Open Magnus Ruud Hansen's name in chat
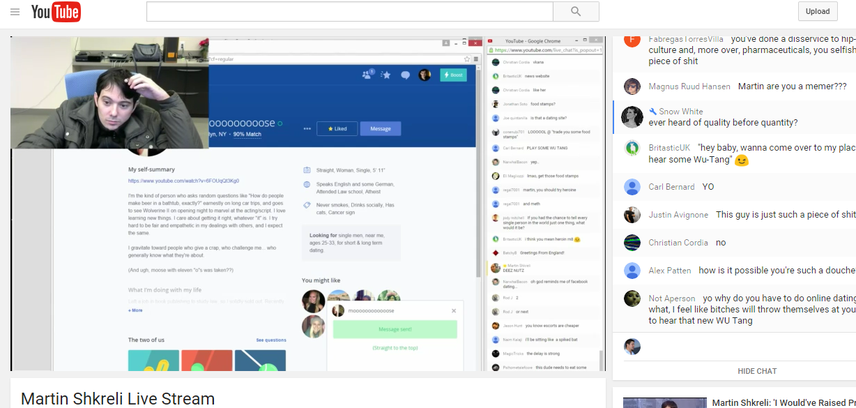 click(x=689, y=86)
